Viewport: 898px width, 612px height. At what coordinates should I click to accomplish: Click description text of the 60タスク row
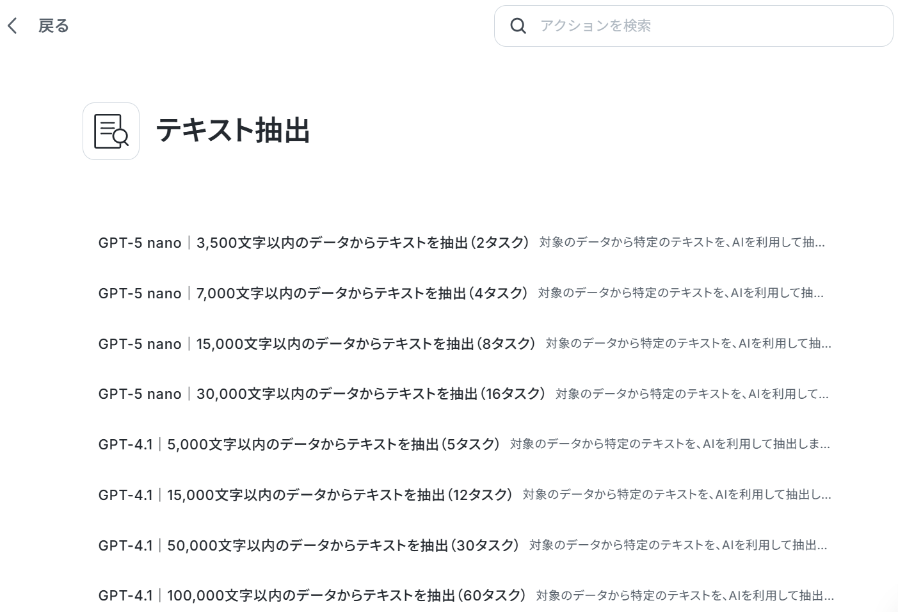pyautogui.click(x=685, y=595)
